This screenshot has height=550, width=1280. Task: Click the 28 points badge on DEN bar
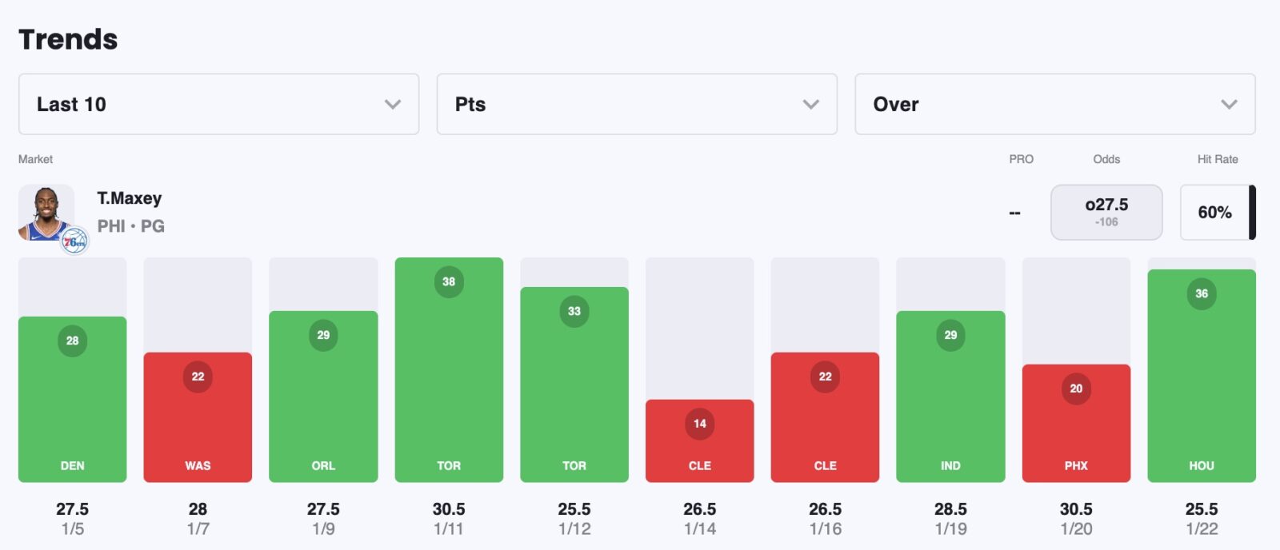(x=73, y=341)
